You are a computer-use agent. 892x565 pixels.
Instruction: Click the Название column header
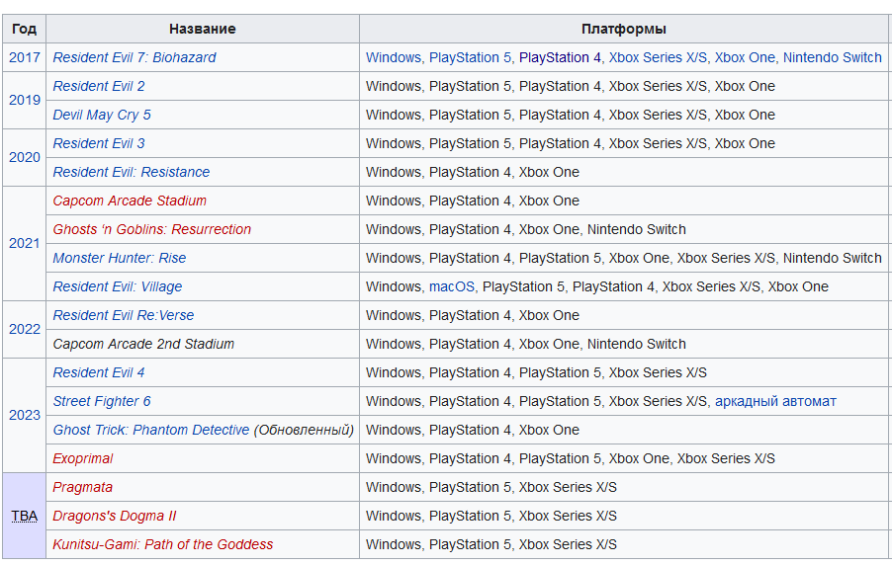203,29
